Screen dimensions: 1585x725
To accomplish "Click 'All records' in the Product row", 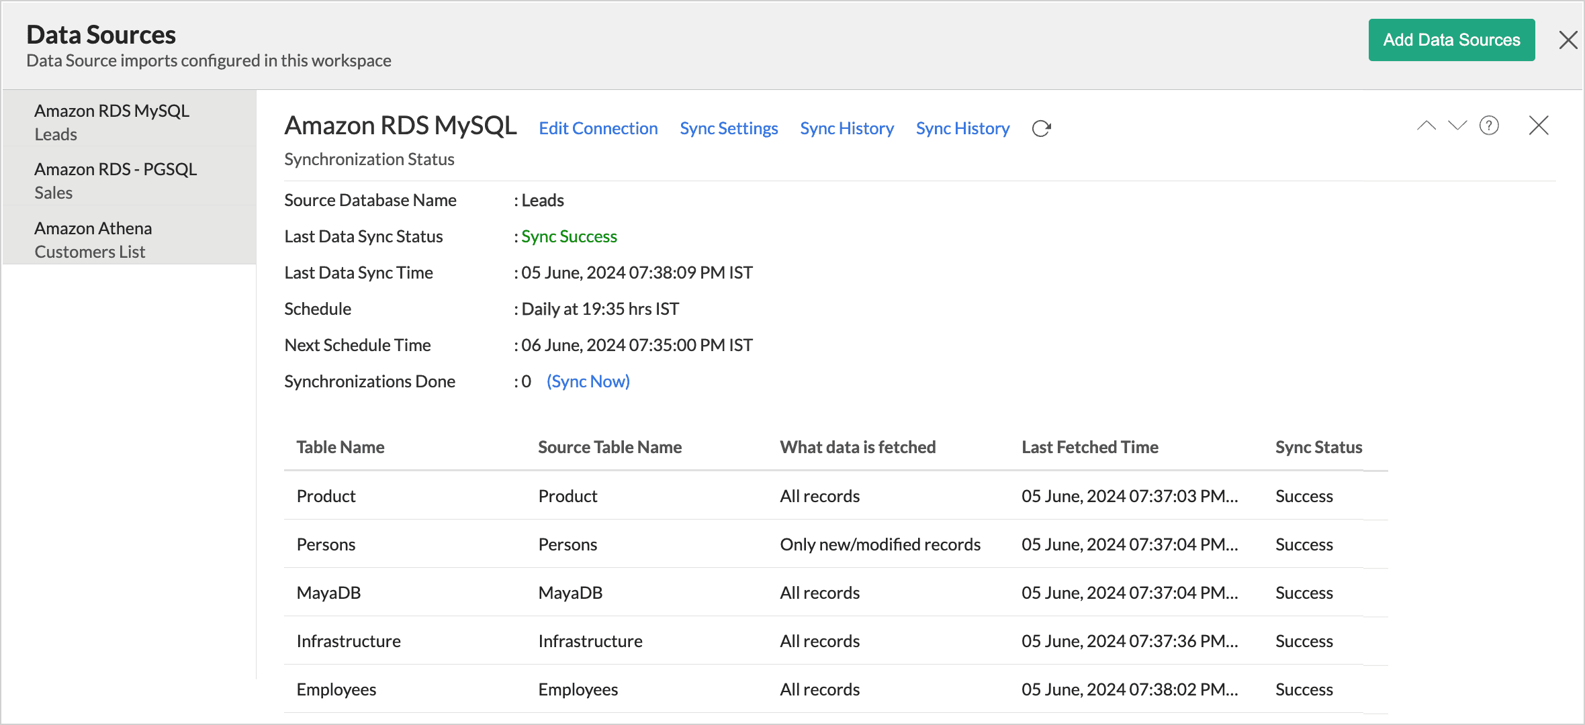I will (819, 496).
